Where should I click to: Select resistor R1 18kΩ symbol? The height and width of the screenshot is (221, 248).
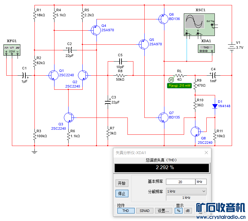34,15
